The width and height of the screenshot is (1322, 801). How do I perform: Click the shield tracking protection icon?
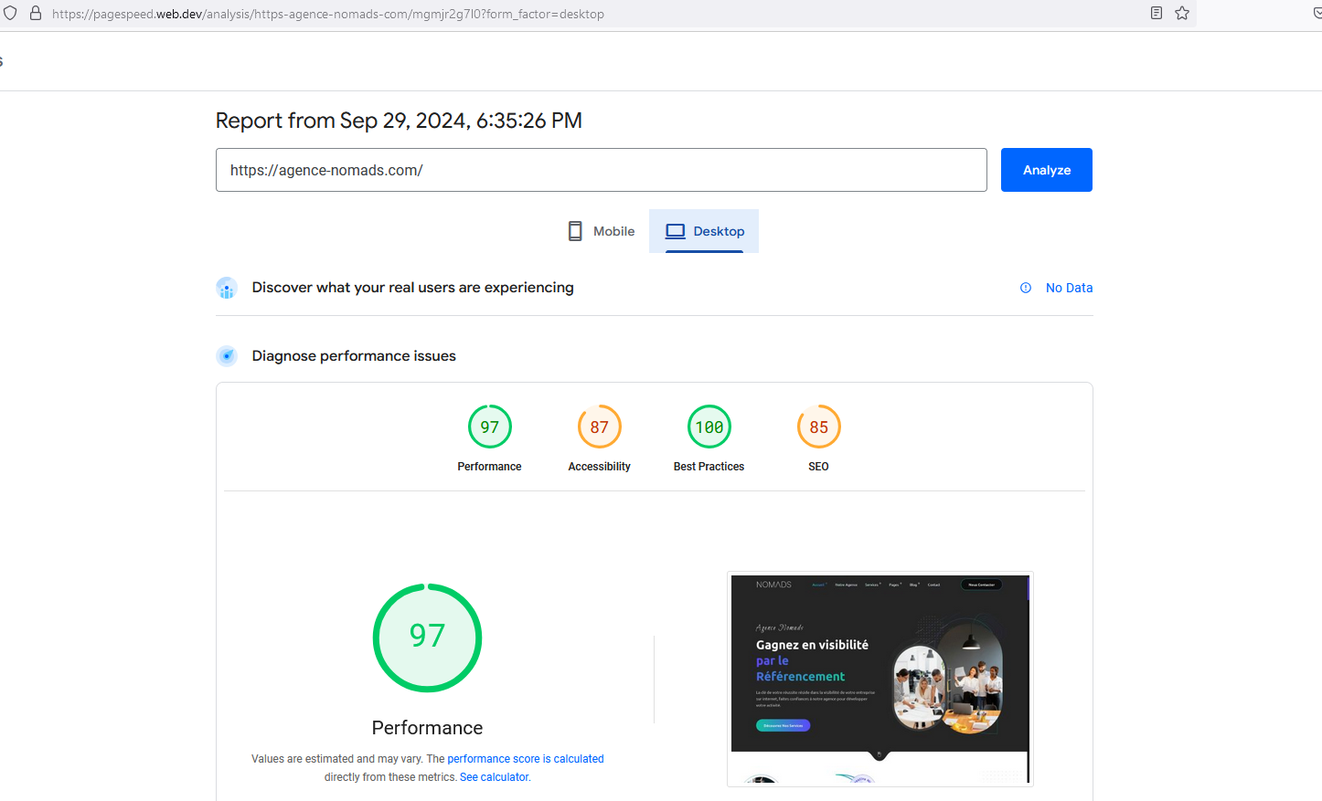pos(10,14)
